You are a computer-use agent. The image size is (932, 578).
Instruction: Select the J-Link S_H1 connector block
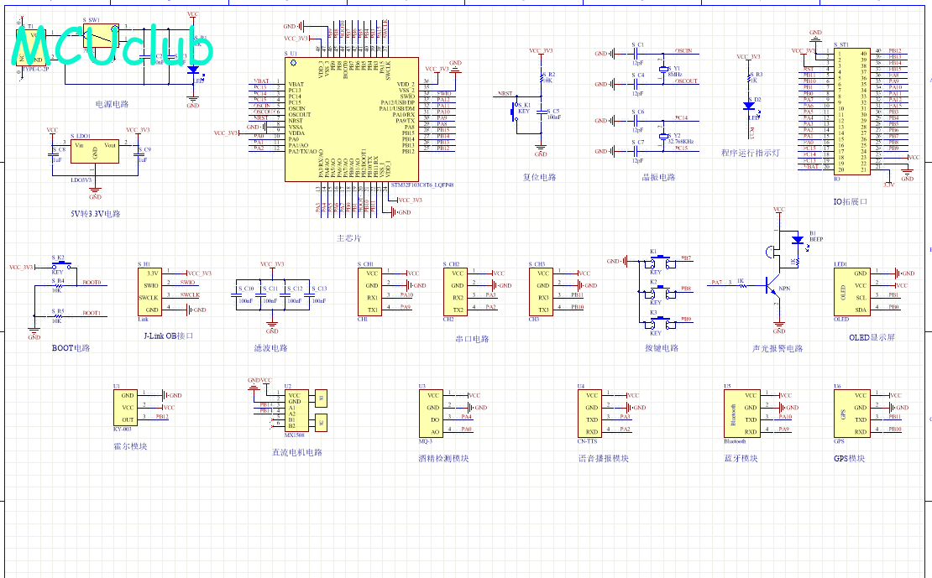(x=151, y=291)
